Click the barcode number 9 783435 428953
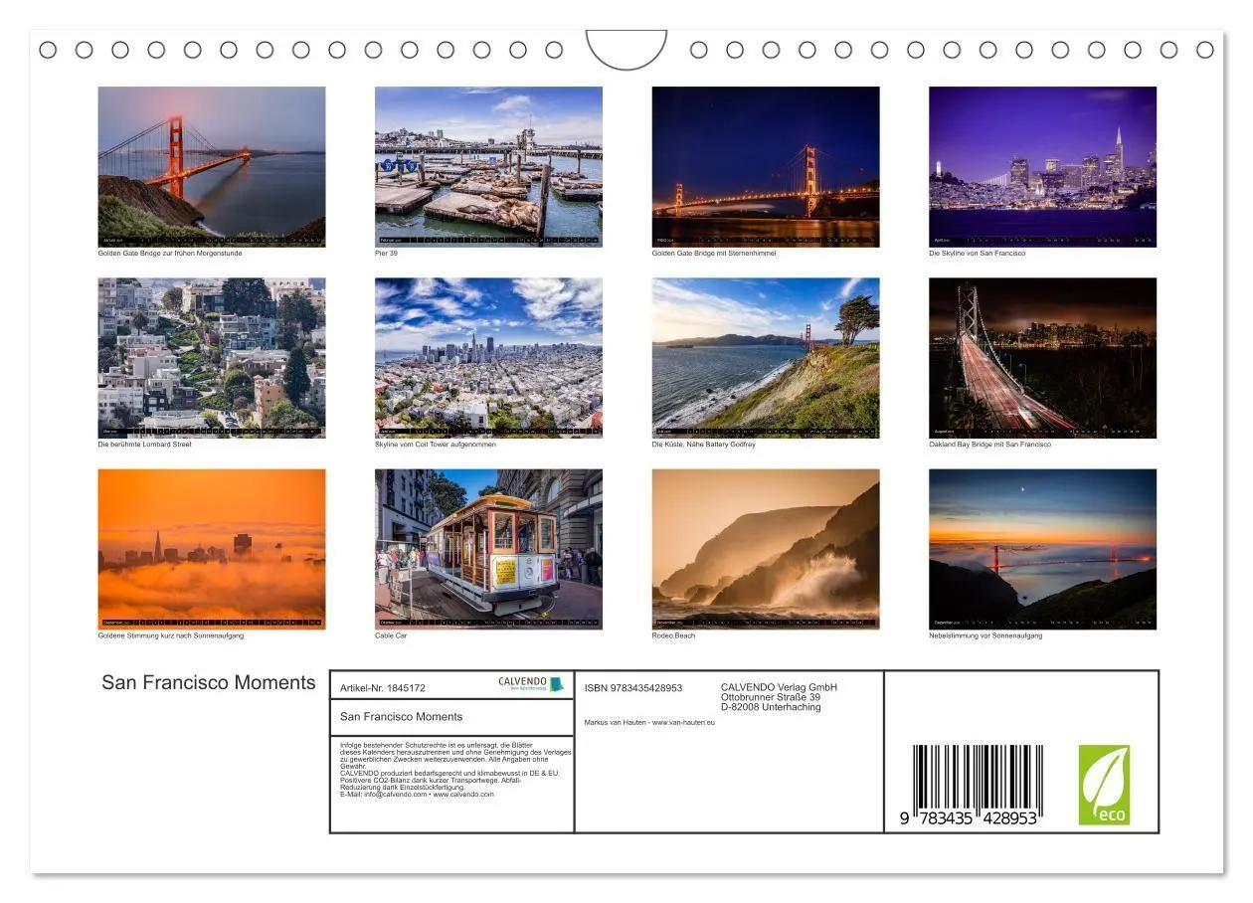This screenshot has height=903, width=1253. 969,817
